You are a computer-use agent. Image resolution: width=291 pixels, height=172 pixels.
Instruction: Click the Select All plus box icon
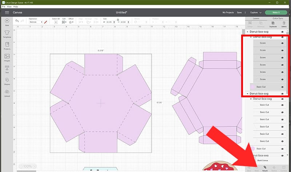point(56,22)
